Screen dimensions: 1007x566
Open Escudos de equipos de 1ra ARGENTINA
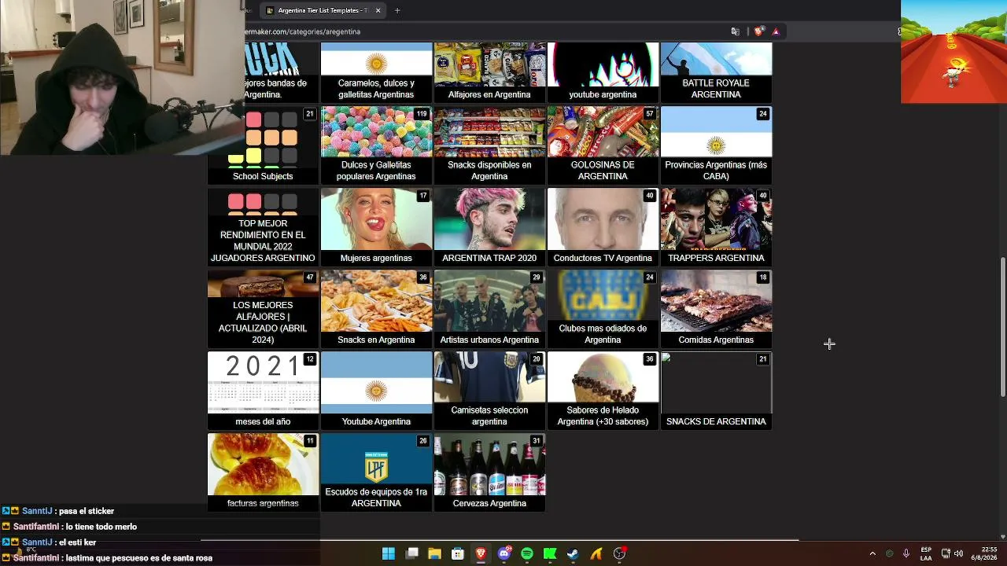point(376,472)
